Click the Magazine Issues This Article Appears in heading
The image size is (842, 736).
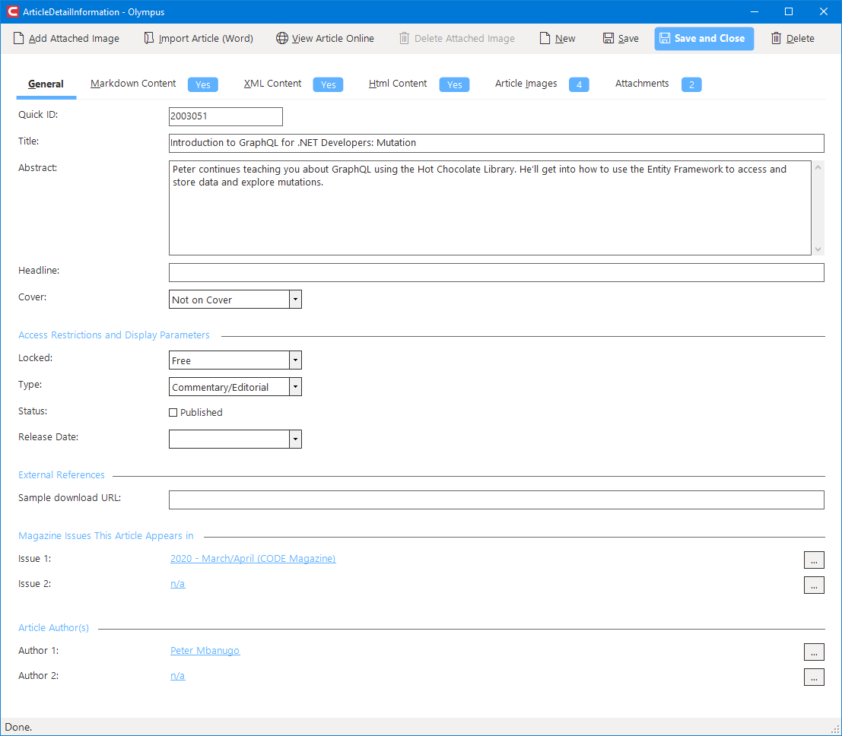(x=106, y=536)
